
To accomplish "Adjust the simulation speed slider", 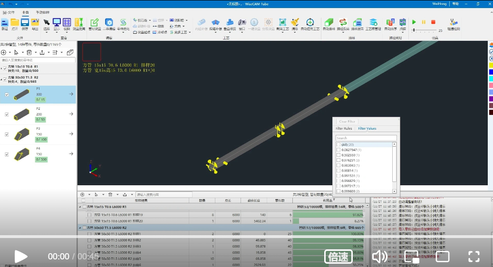I will 413,30.
